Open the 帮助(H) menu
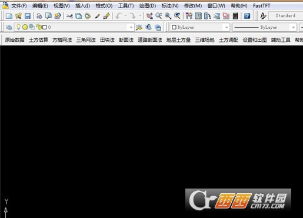303x218 pixels. [239, 6]
